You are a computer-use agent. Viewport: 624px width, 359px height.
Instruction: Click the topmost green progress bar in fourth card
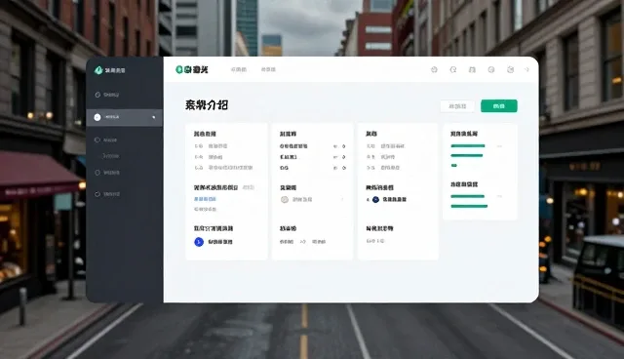(x=468, y=146)
